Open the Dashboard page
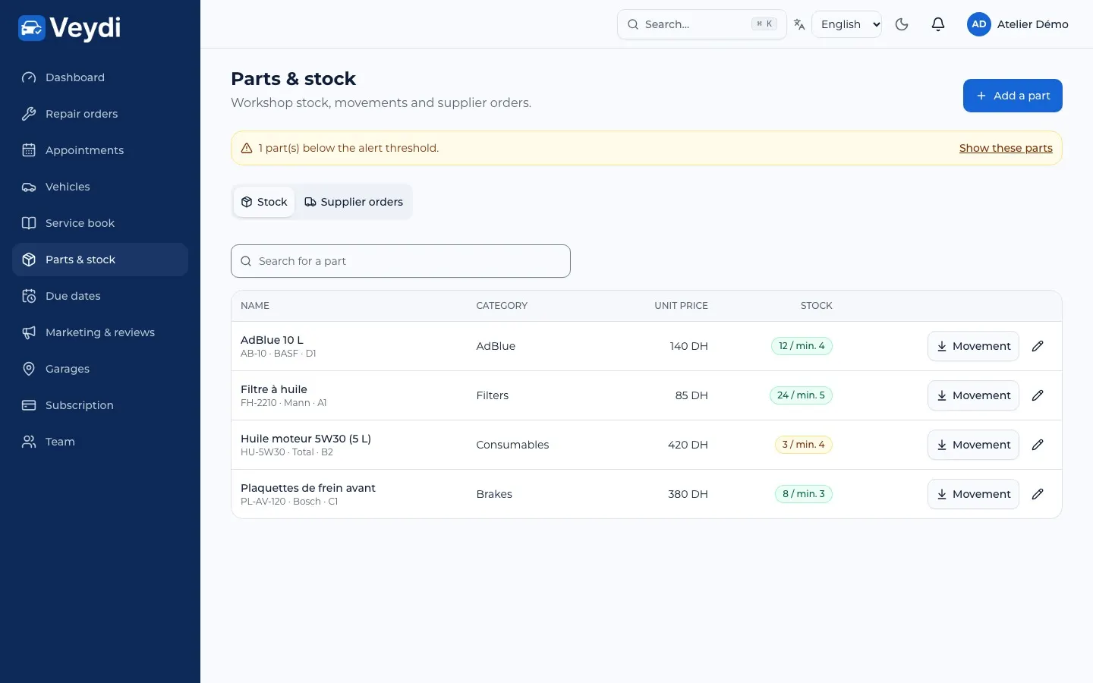1093x683 pixels. point(100,77)
